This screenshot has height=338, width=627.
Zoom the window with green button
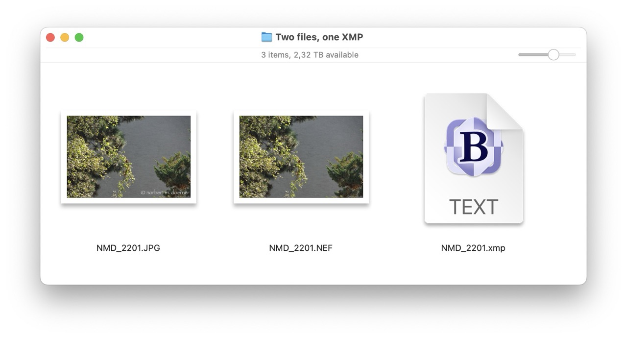[79, 37]
